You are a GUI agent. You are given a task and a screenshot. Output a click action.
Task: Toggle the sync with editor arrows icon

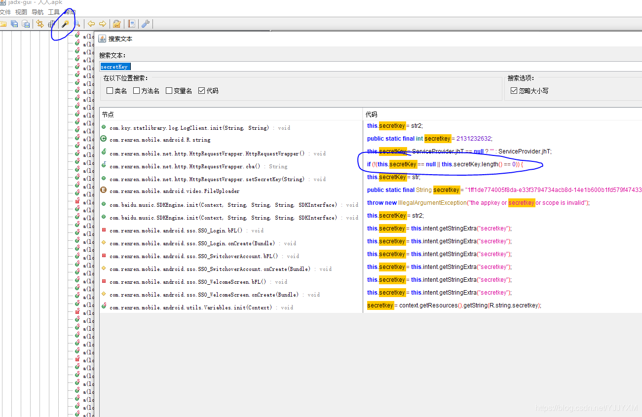click(x=40, y=24)
